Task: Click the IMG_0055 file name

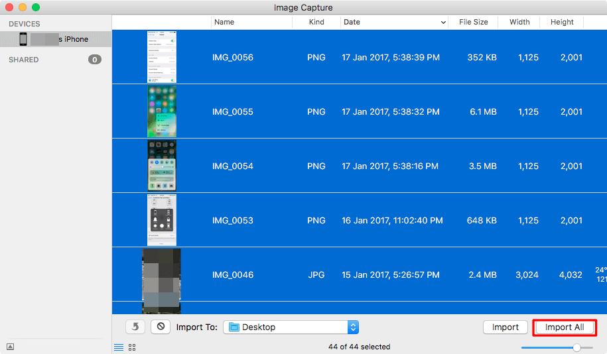Action: [233, 112]
